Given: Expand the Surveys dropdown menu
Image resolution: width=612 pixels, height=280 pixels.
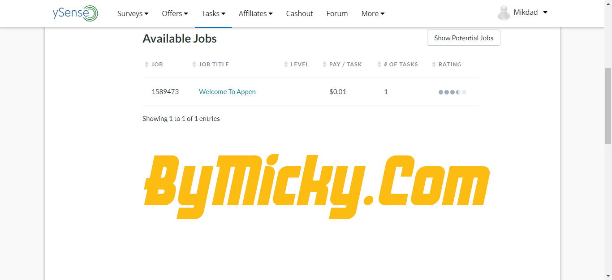Looking at the screenshot, I should [133, 13].
